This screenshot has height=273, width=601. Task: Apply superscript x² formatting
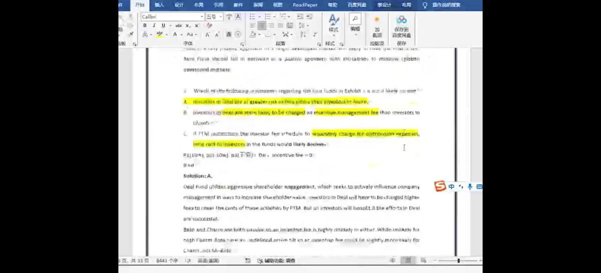(x=196, y=26)
